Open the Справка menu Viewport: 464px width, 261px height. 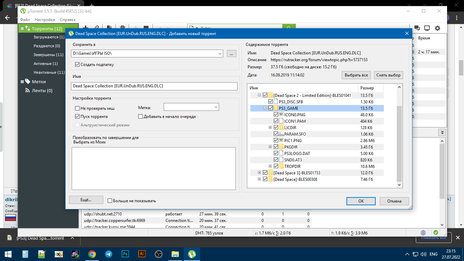(x=68, y=20)
